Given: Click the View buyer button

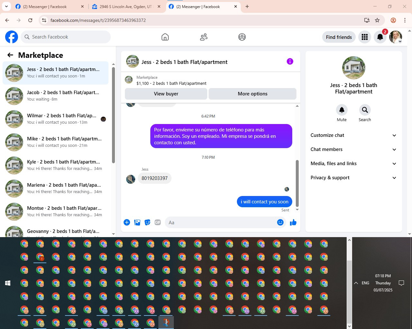Looking at the screenshot, I should [166, 94].
